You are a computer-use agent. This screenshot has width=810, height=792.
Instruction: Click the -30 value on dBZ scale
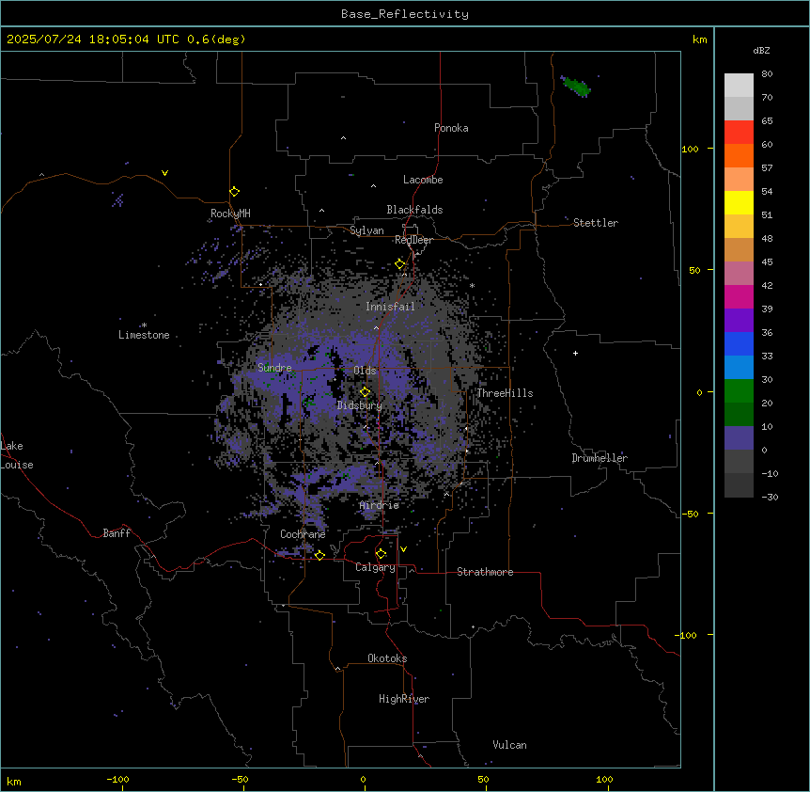pos(770,497)
